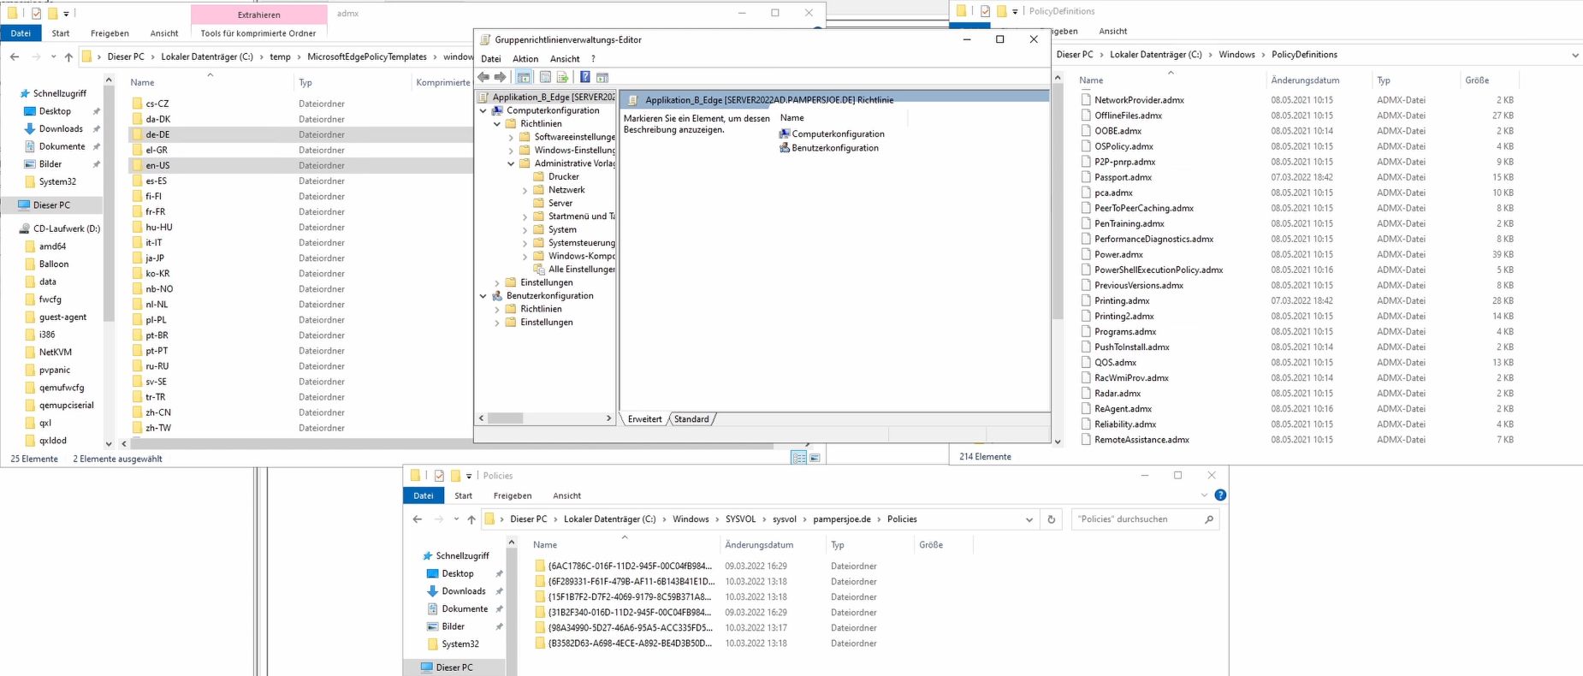The width and height of the screenshot is (1583, 676).
Task: Click the back arrow in the Gruppenrichtlinienverwaltungs-Editor toolbar
Action: [x=483, y=77]
